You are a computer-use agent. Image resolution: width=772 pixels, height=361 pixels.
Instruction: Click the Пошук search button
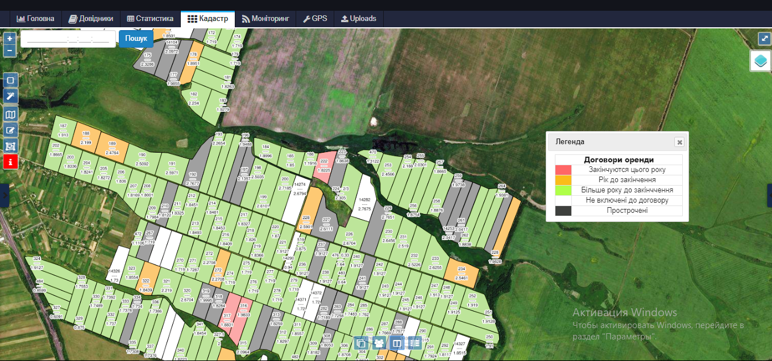point(136,39)
